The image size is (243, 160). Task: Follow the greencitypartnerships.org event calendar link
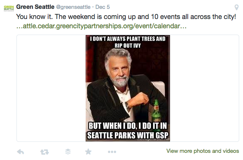[x=101, y=26]
